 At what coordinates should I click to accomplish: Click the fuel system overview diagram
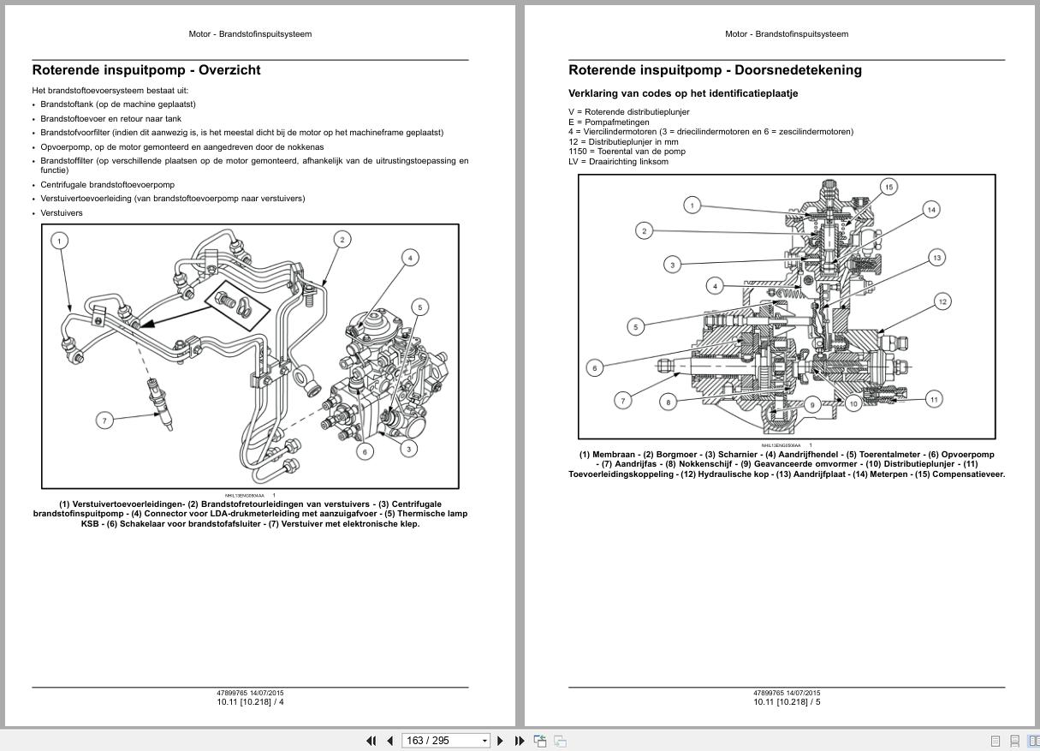[x=250, y=356]
